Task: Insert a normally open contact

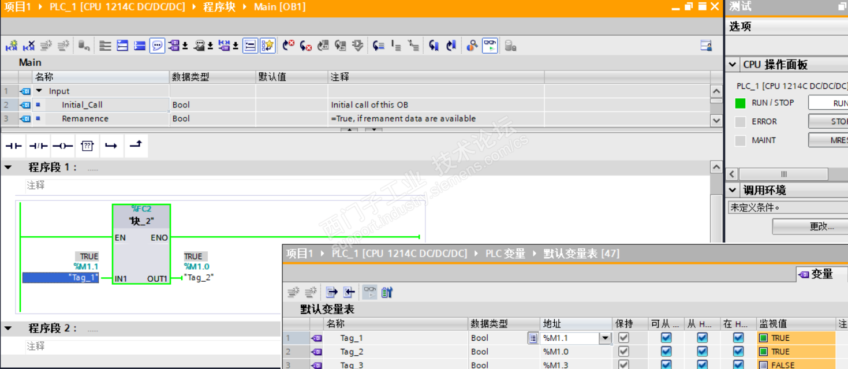Action: [x=14, y=146]
